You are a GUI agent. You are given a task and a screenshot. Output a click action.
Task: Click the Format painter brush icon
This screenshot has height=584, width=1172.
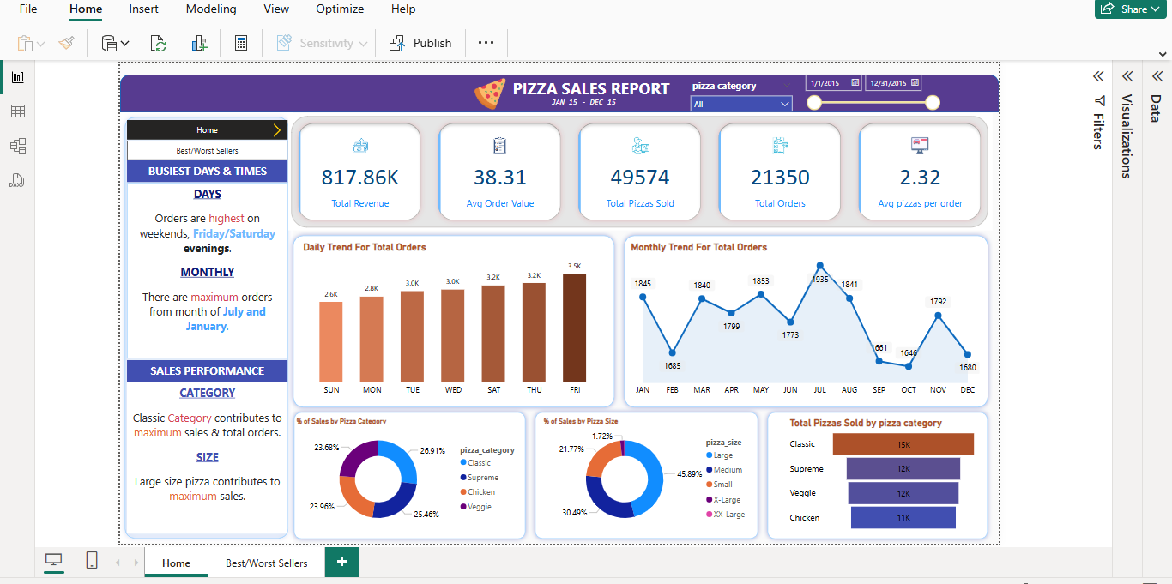click(x=67, y=43)
